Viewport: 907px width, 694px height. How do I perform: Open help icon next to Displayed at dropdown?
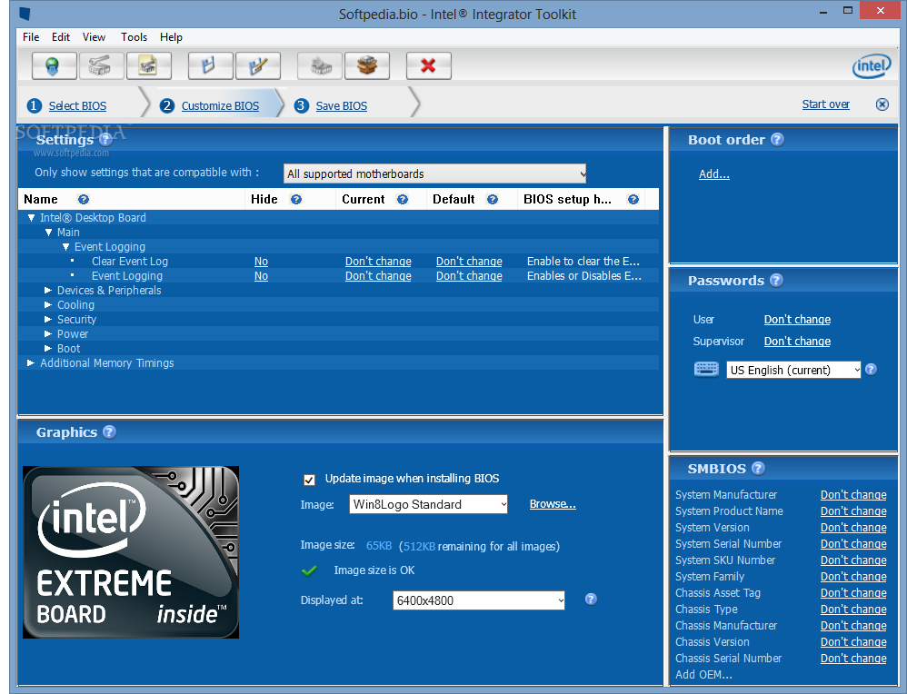(591, 600)
